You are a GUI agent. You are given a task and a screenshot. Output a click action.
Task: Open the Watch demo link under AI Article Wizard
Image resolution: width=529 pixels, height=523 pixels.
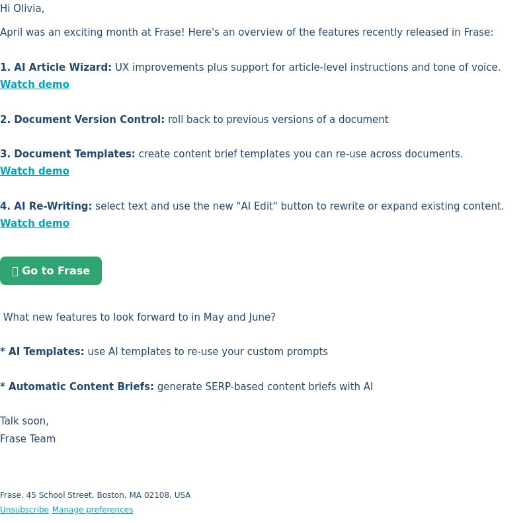coord(35,85)
